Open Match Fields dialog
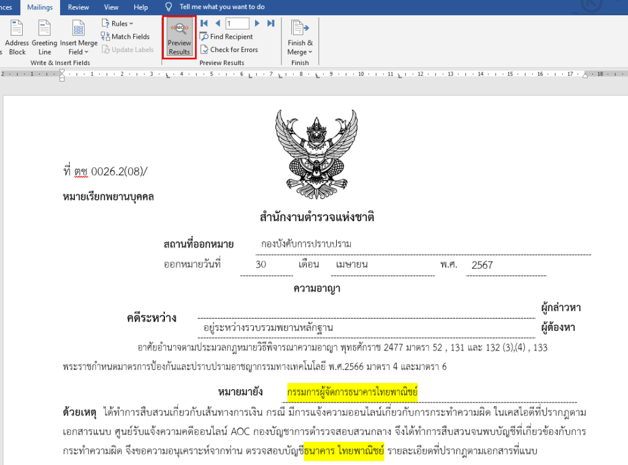The image size is (628, 465). tap(125, 37)
